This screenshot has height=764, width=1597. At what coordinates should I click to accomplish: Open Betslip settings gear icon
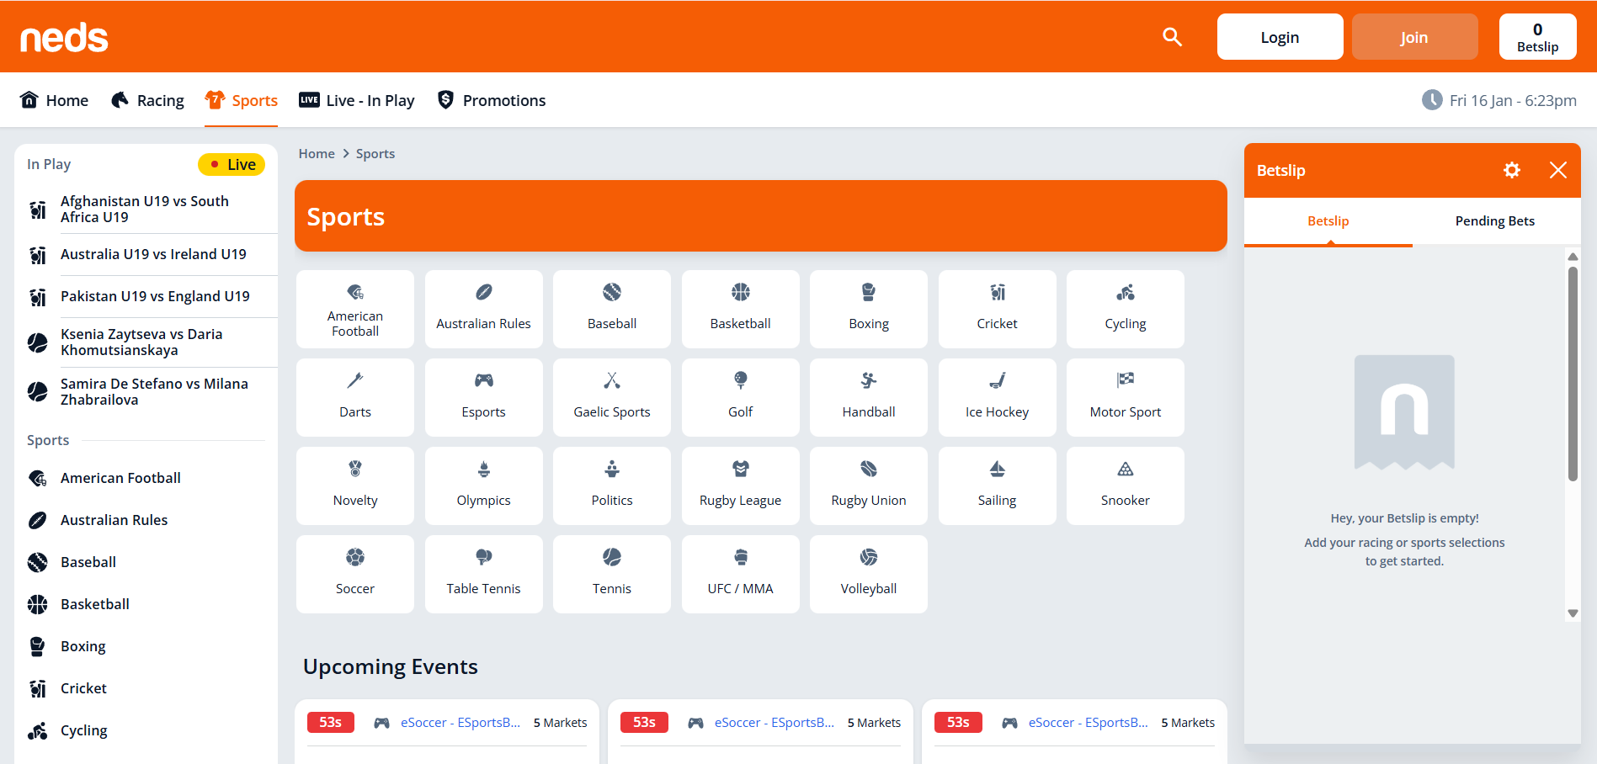1512,170
